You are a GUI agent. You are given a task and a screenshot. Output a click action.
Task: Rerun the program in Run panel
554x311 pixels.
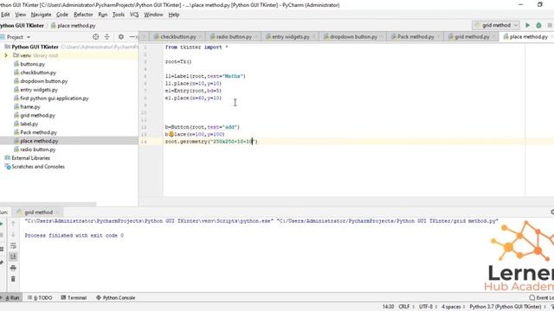pyautogui.click(x=2, y=223)
